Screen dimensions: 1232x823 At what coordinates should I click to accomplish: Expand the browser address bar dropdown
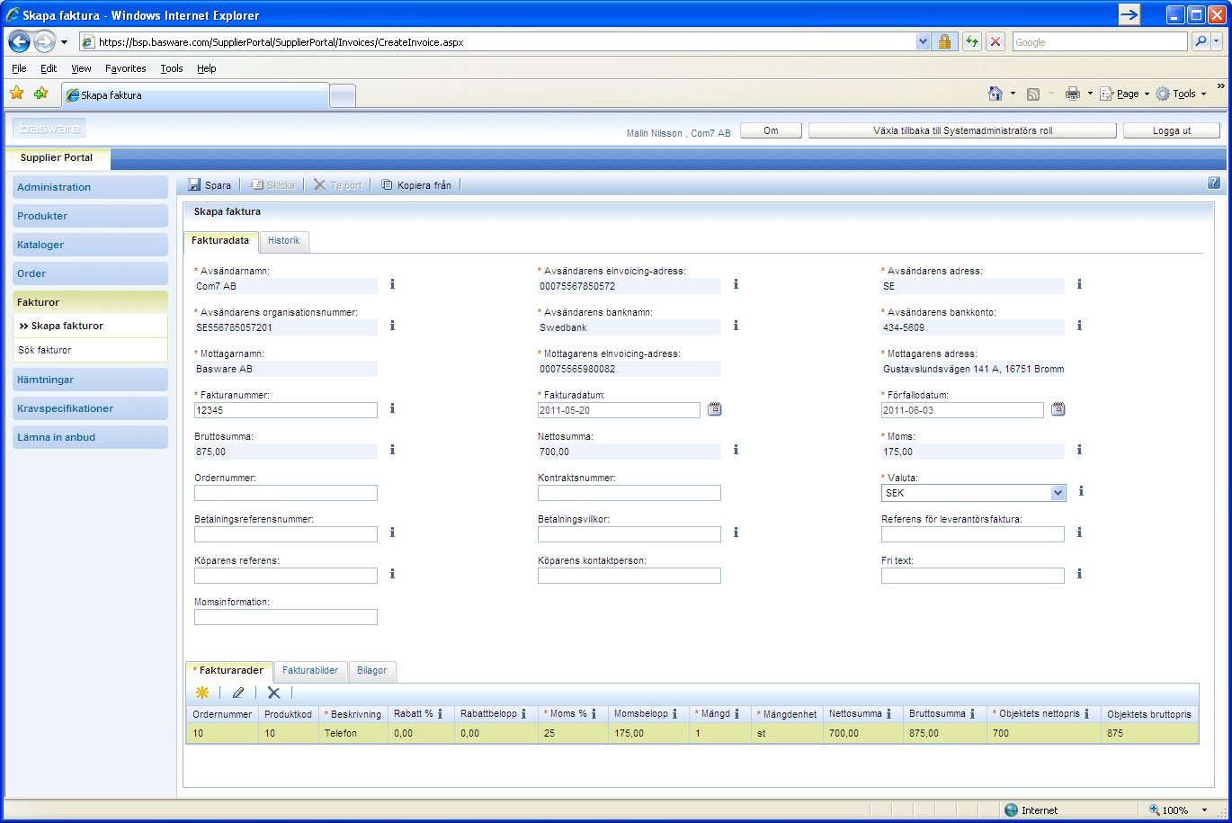pos(924,41)
